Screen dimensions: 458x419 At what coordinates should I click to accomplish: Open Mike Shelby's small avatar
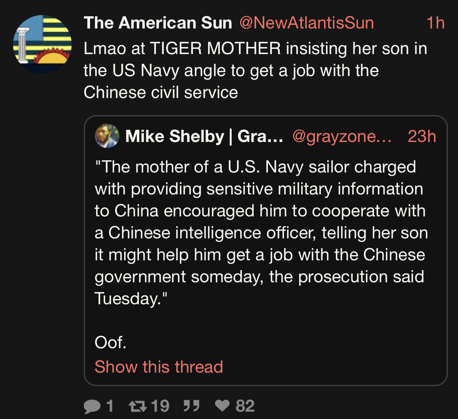tap(107, 136)
